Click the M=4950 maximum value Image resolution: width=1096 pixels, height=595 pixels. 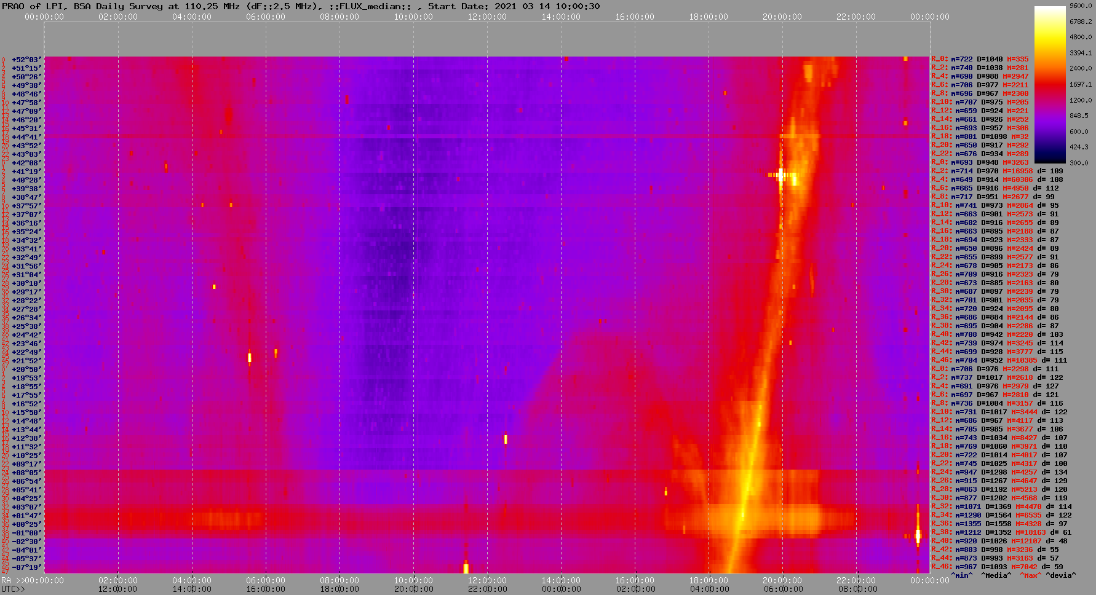(1015, 189)
